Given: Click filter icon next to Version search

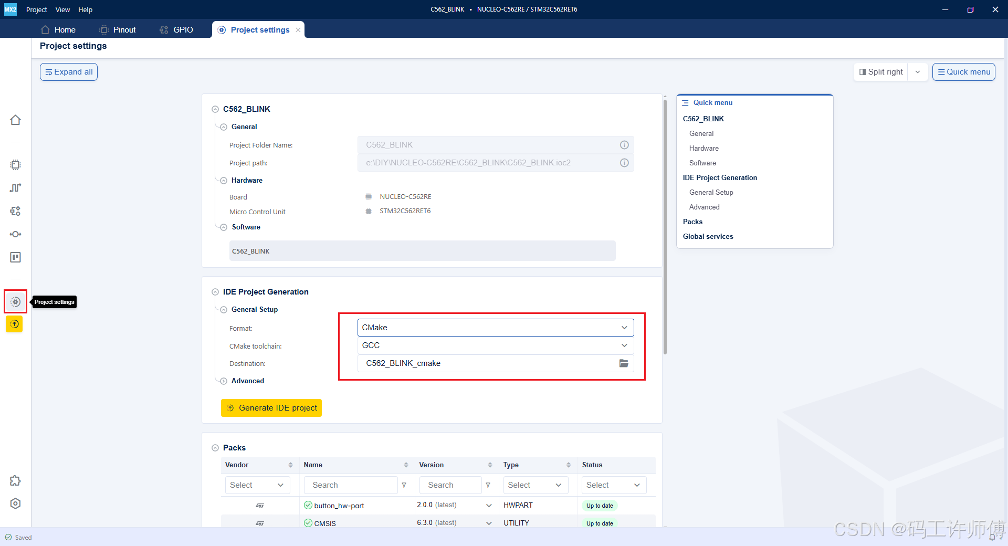Looking at the screenshot, I should click(x=488, y=485).
